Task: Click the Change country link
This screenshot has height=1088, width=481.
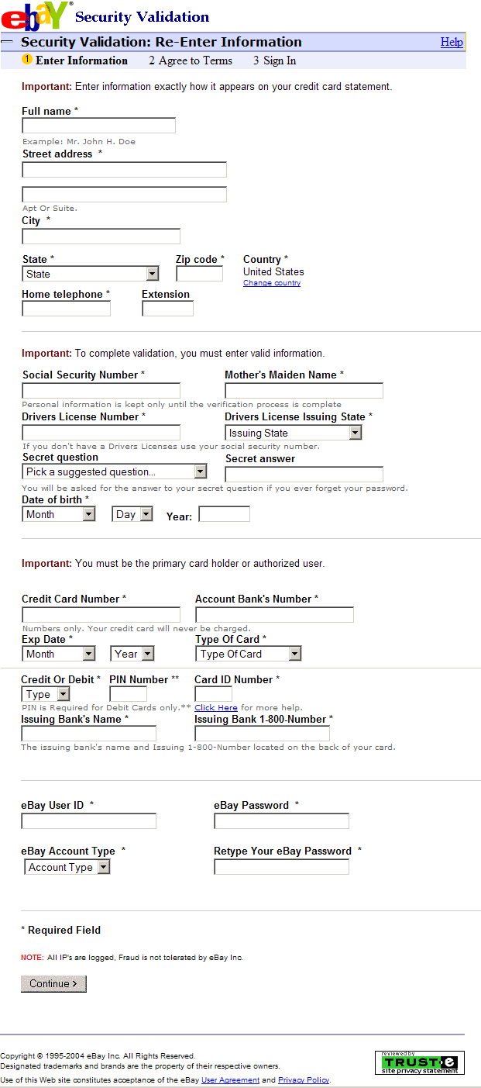Action: click(271, 283)
